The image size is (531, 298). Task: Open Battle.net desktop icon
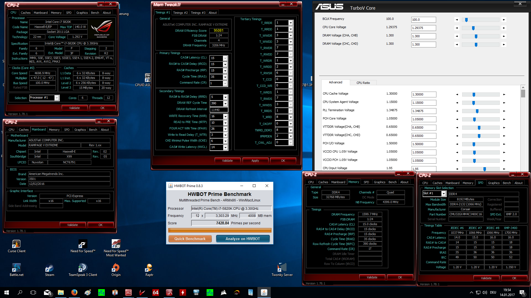tap(16, 270)
